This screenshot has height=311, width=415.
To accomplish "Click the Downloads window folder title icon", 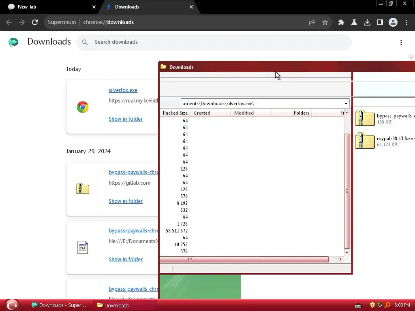I will [x=164, y=67].
